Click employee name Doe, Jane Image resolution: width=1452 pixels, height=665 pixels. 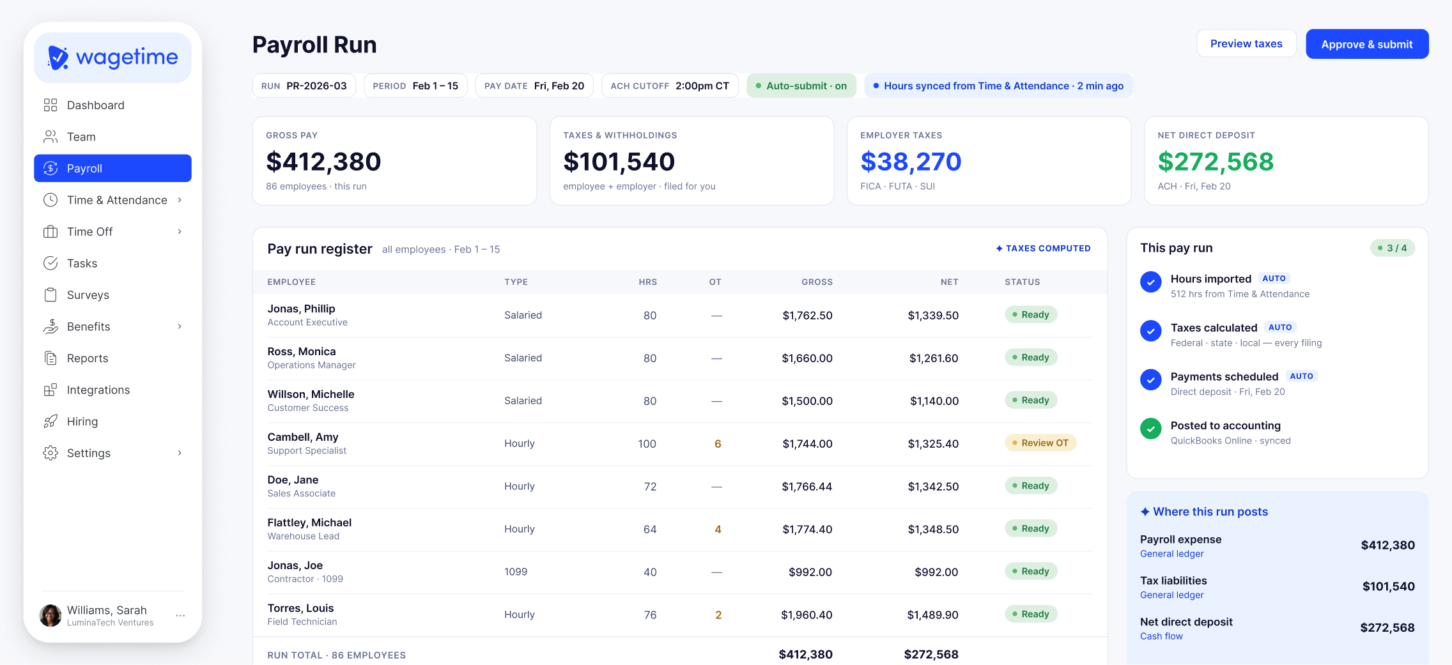pyautogui.click(x=293, y=480)
